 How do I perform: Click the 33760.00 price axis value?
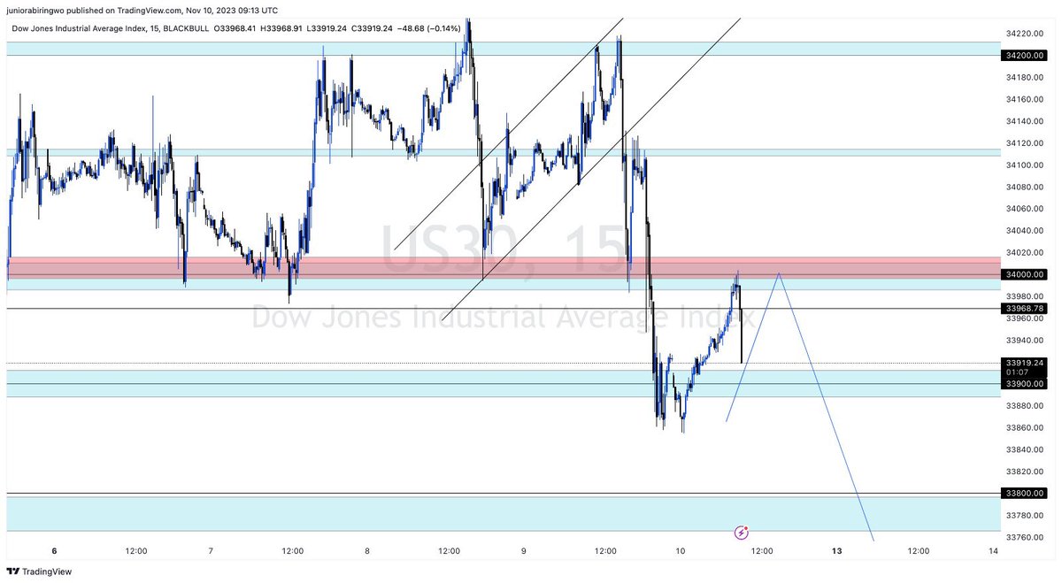[x=1025, y=537]
